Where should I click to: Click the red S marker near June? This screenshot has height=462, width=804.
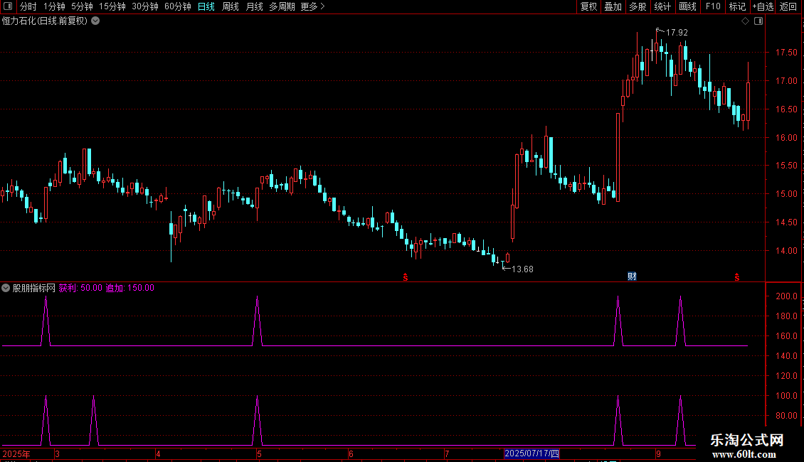tap(406, 277)
